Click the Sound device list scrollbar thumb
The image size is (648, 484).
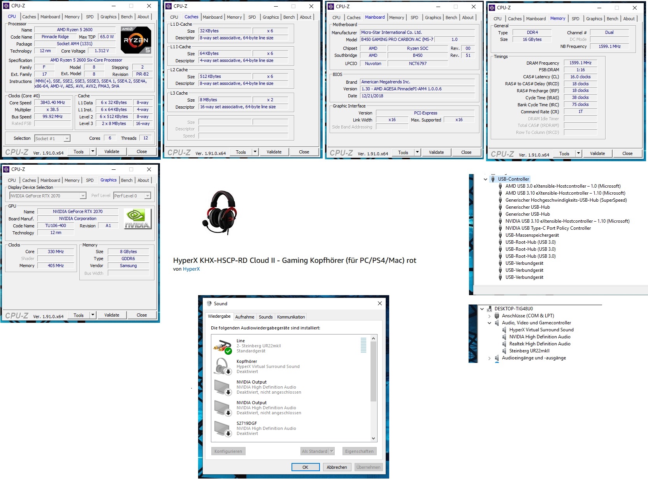(373, 372)
